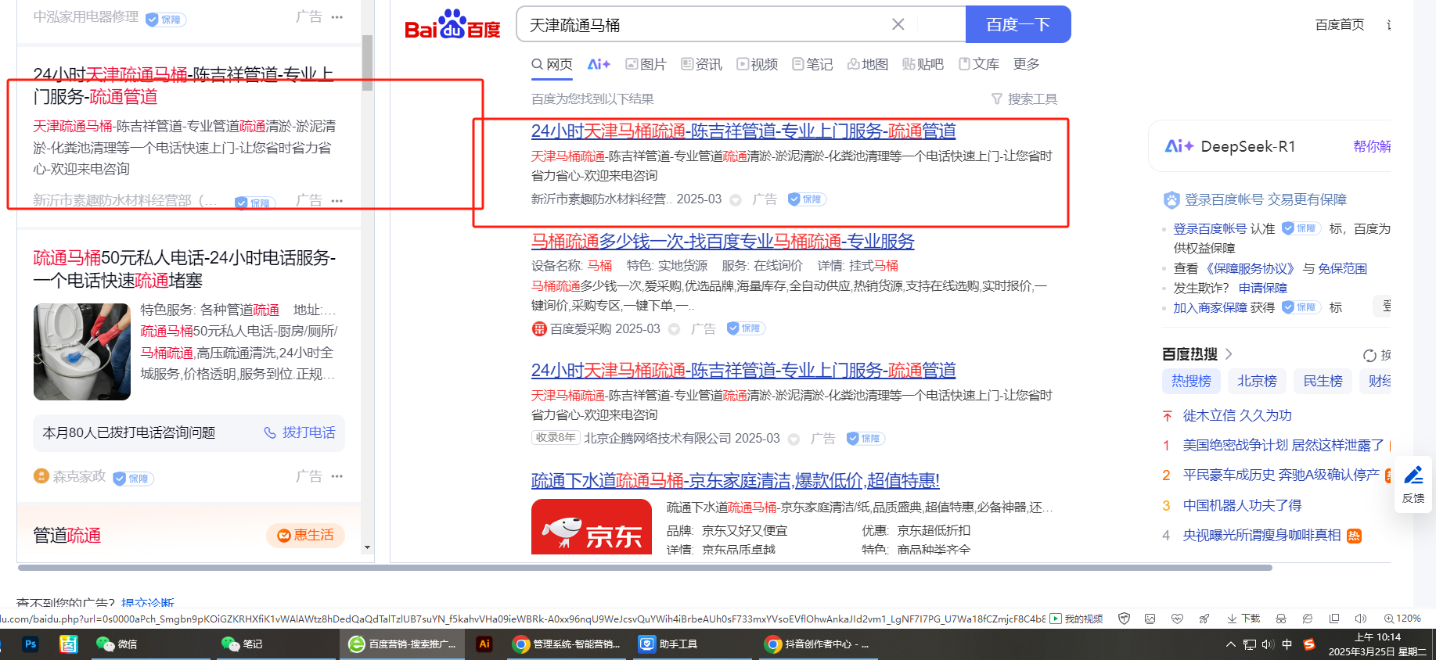Click 保障 badge of 新沂市素趣防水材料经营 result
Viewport: 1436px width, 660px height.
tap(807, 199)
